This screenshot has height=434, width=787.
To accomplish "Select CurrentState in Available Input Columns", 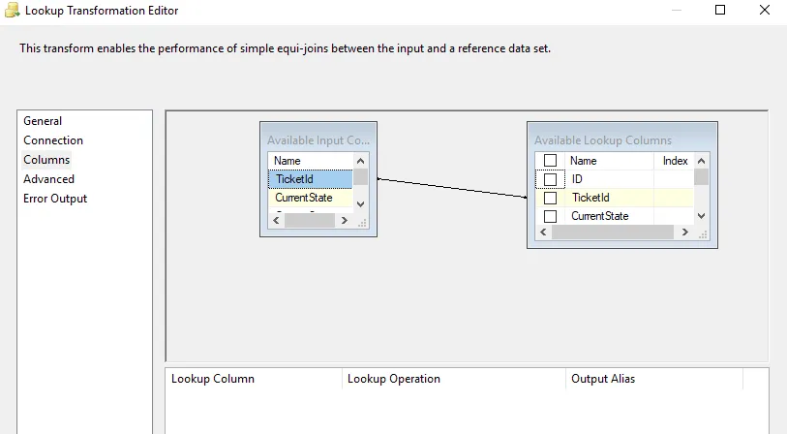I will (310, 198).
